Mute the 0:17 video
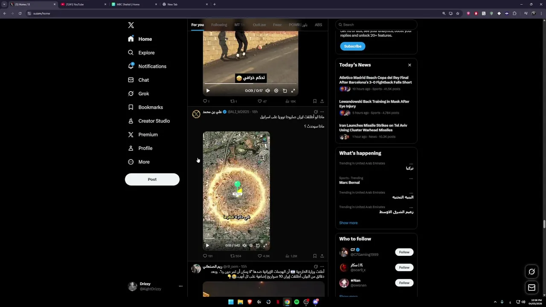 click(267, 90)
